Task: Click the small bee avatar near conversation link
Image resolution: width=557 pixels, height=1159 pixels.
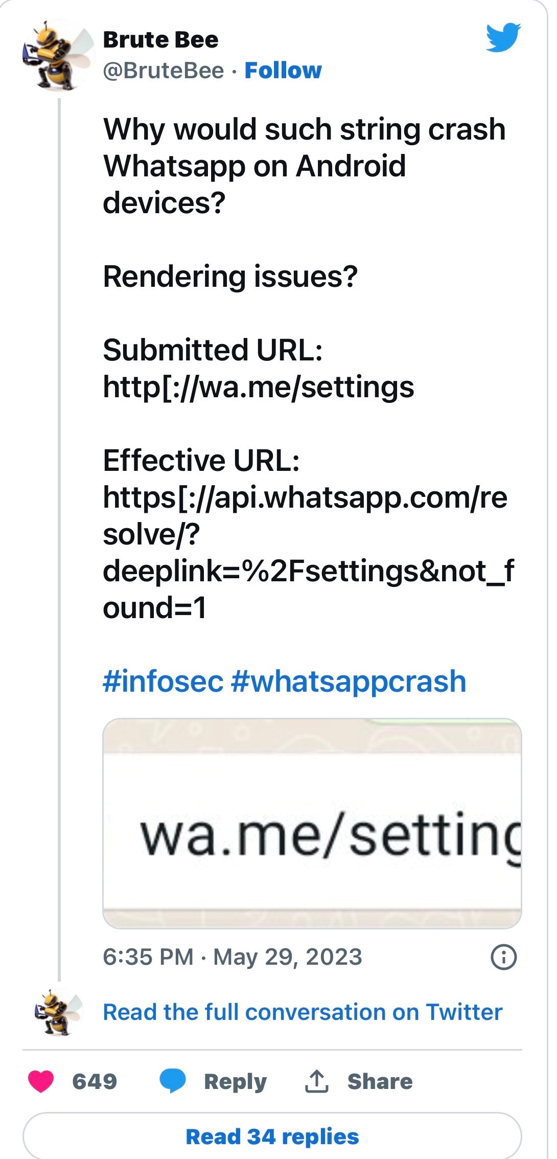Action: coord(58,1012)
